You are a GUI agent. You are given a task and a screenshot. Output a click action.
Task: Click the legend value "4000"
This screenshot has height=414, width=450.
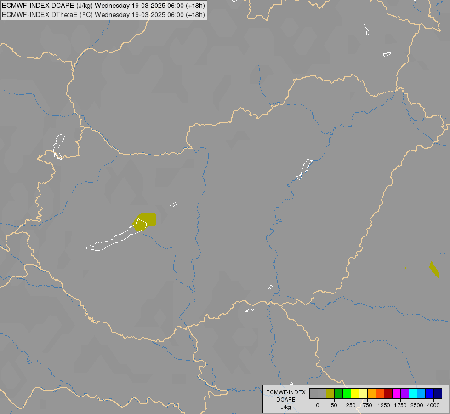tap(433, 405)
